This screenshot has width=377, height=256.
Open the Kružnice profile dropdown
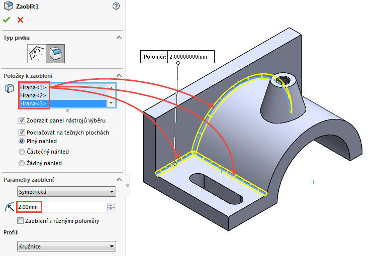pyautogui.click(x=66, y=246)
